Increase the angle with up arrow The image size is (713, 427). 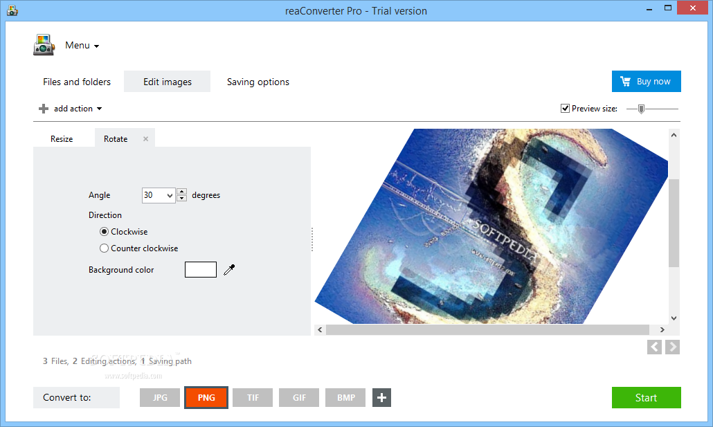click(x=182, y=192)
